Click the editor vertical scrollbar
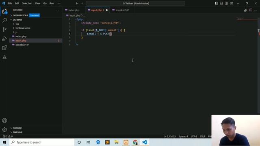This screenshot has width=260, height=146. pos(259,66)
